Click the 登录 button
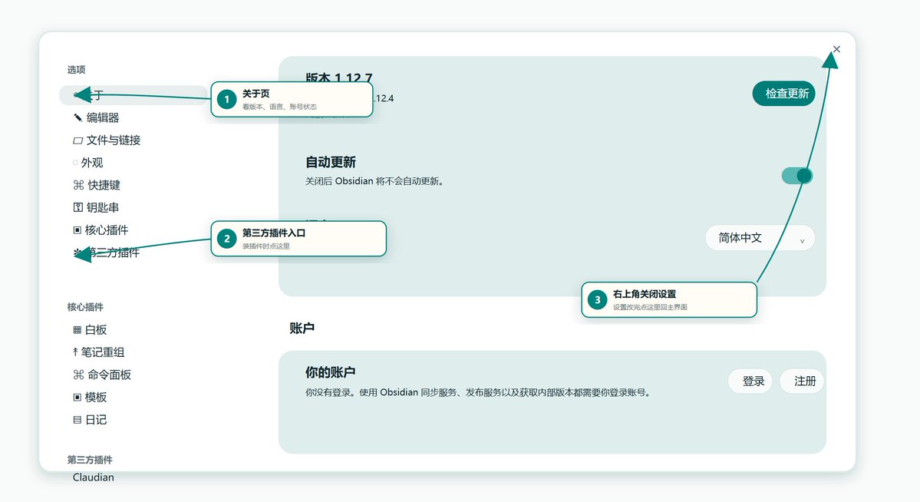Image resolution: width=920 pixels, height=502 pixels. (750, 381)
